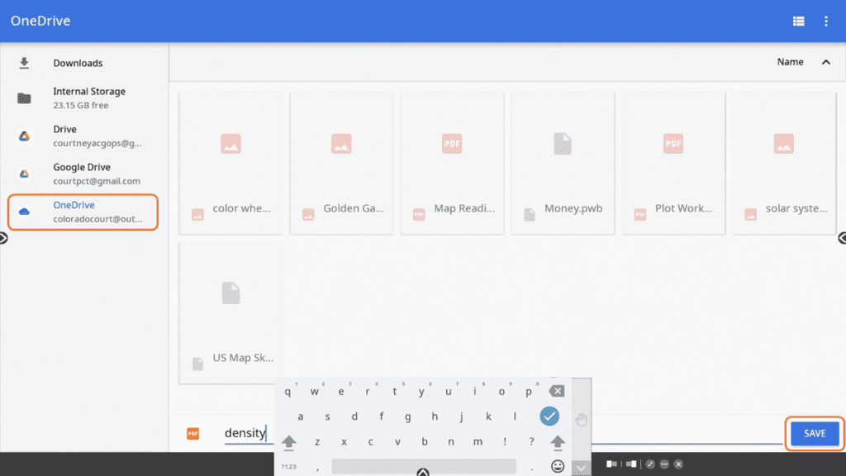Select Downloads in the sidebar
This screenshot has width=846, height=476.
point(78,63)
